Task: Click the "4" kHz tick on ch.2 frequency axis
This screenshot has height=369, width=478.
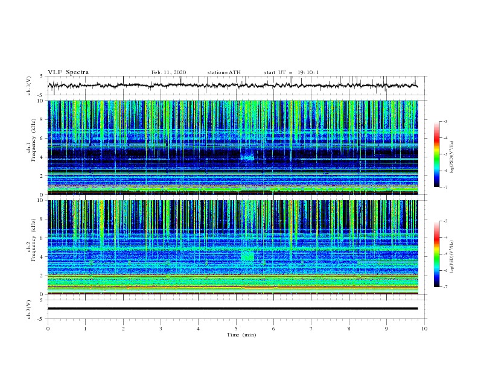Action: [x=42, y=257]
